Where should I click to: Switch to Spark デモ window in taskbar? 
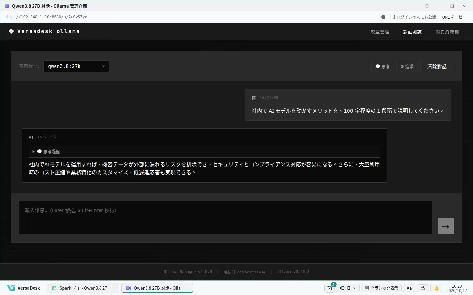tap(83, 288)
